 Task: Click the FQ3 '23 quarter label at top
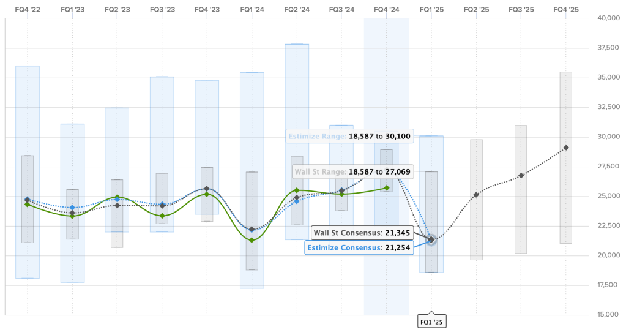click(162, 10)
